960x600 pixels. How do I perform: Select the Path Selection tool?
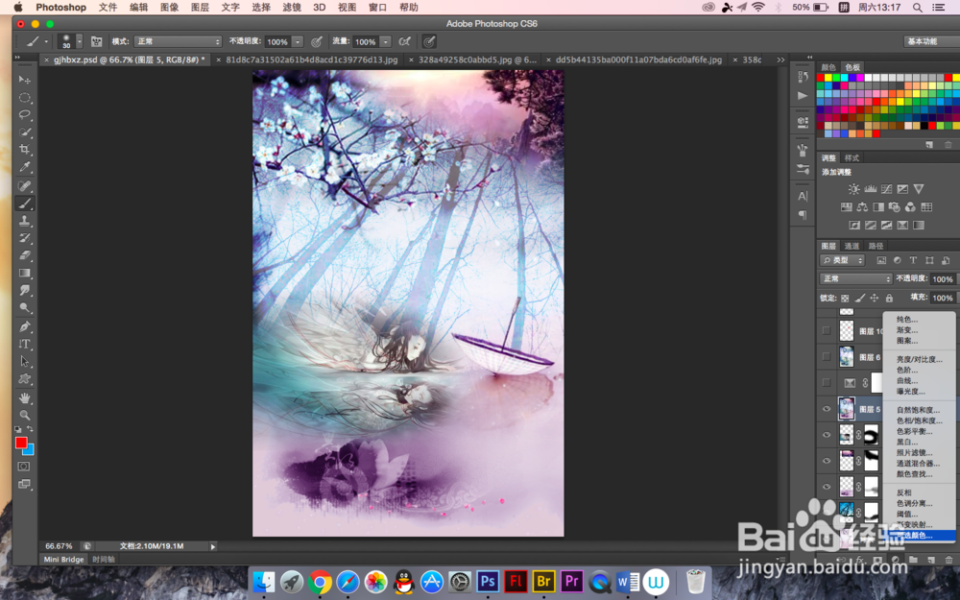pyautogui.click(x=25, y=361)
